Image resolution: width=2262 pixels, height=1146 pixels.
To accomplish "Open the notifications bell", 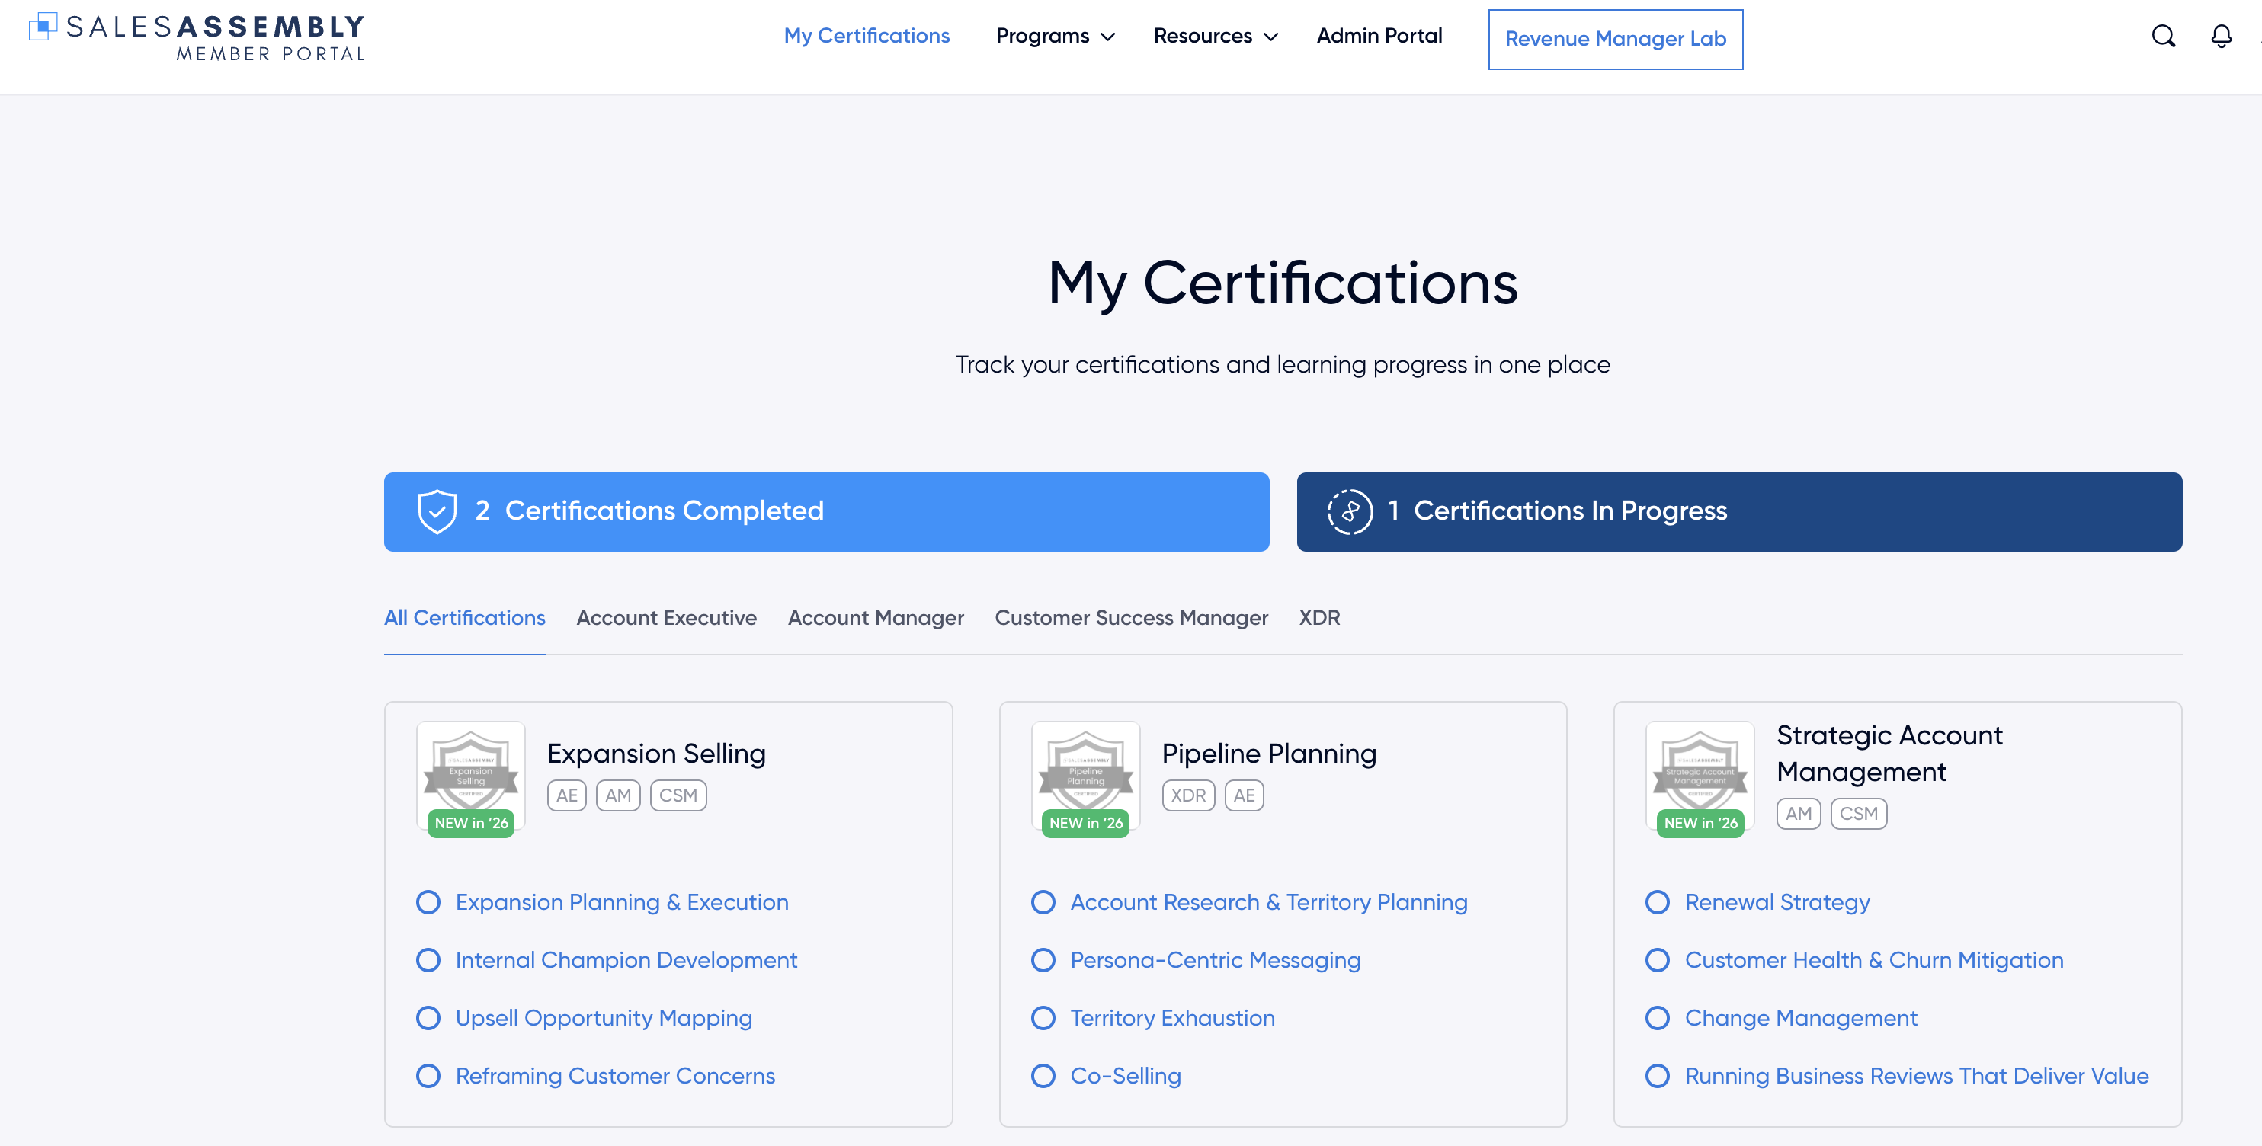I will [2221, 36].
